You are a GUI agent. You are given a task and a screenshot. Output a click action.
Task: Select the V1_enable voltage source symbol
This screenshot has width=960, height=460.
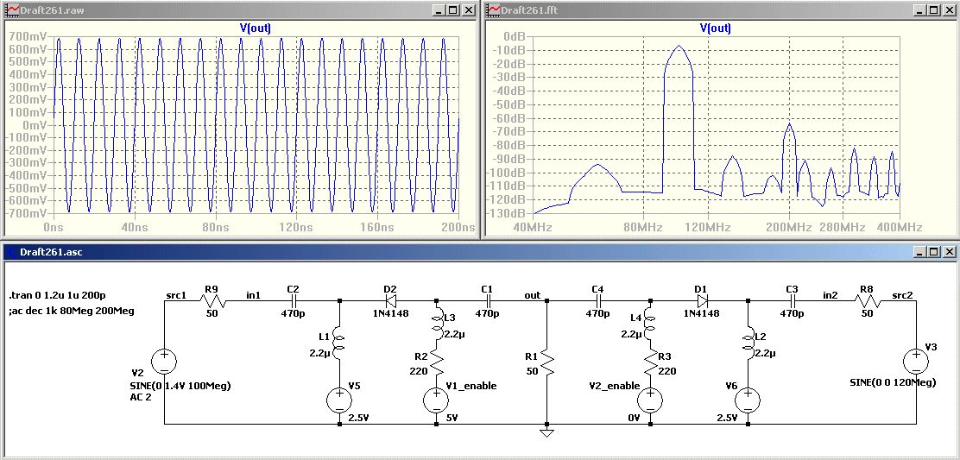tap(437, 400)
